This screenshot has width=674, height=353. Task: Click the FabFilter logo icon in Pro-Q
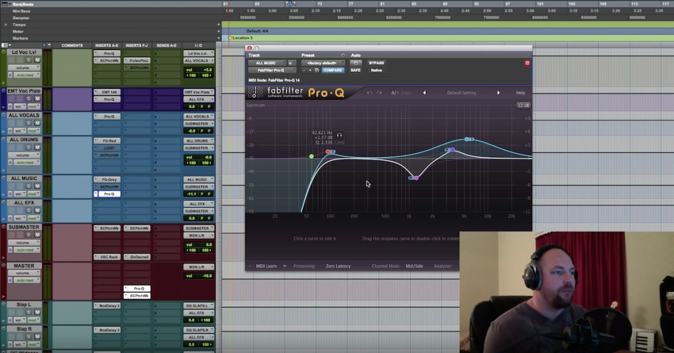tap(255, 92)
